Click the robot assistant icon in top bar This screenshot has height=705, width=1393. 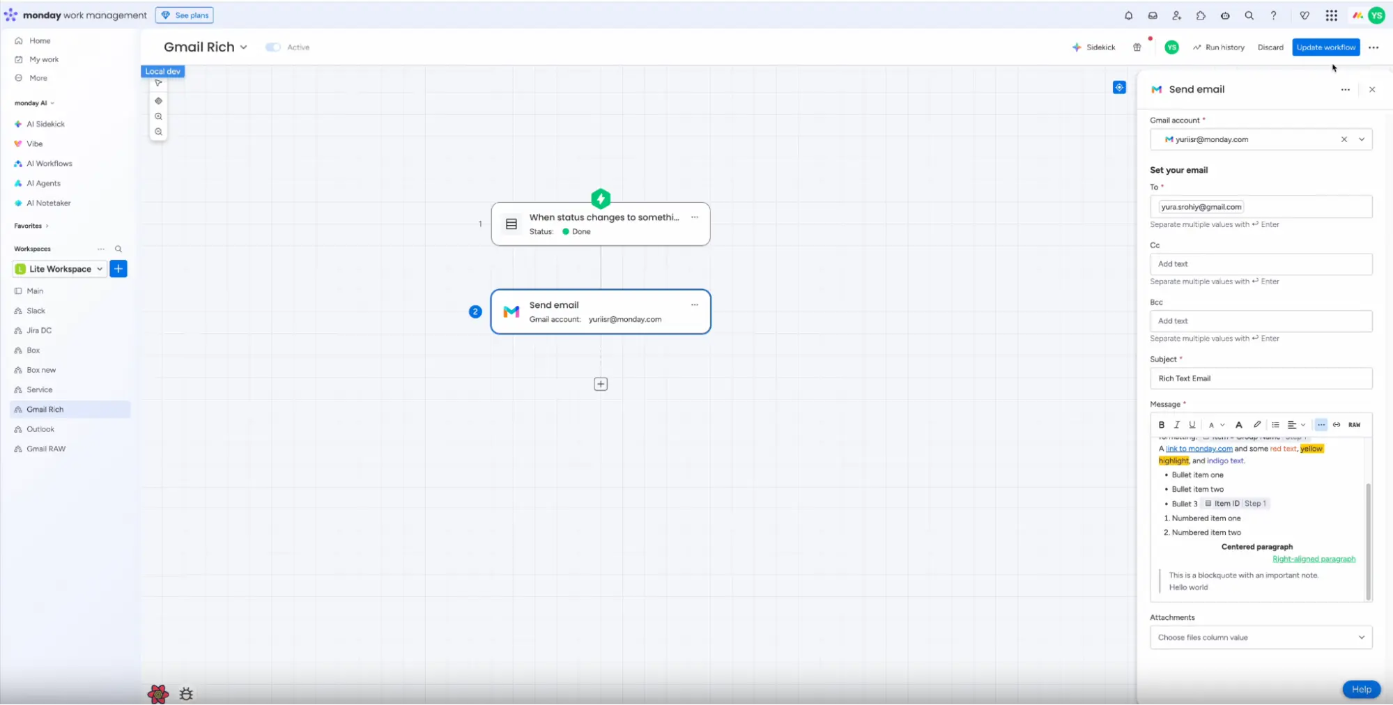point(1225,15)
